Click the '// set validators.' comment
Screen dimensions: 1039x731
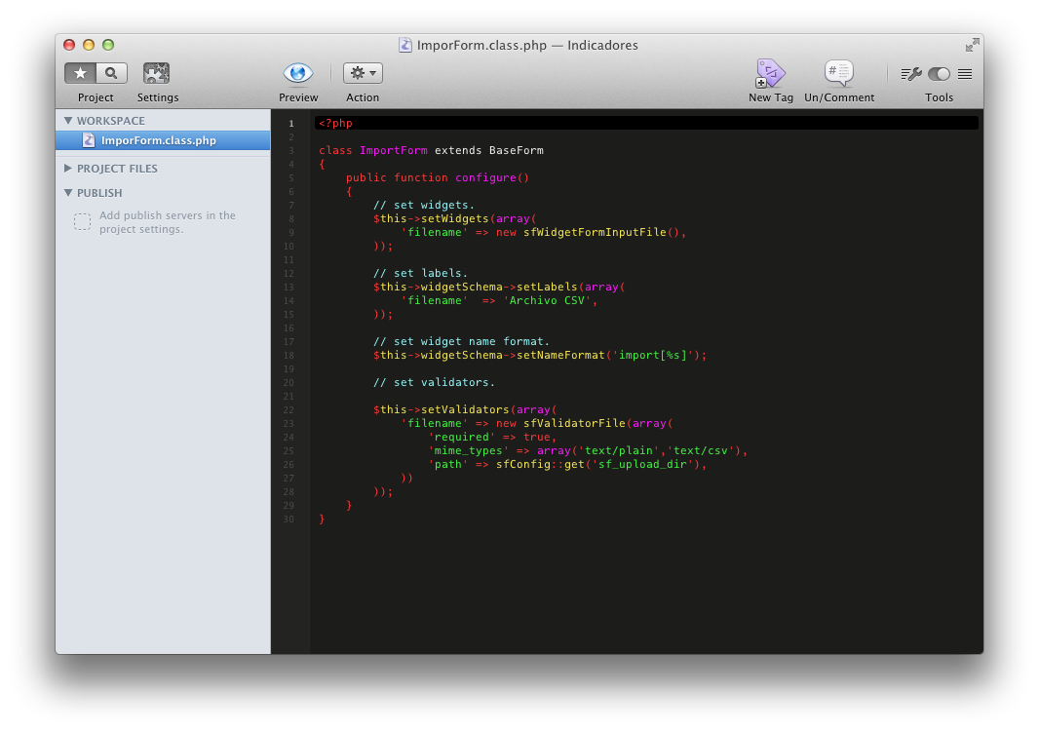434,382
